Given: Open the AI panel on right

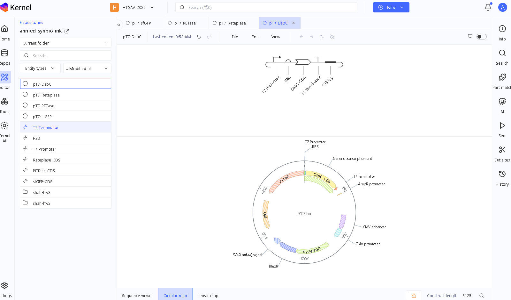Looking at the screenshot, I should (x=502, y=105).
